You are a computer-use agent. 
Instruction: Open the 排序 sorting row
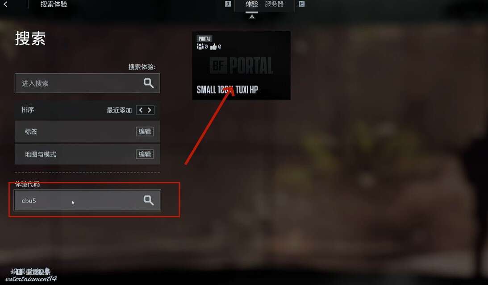point(87,110)
